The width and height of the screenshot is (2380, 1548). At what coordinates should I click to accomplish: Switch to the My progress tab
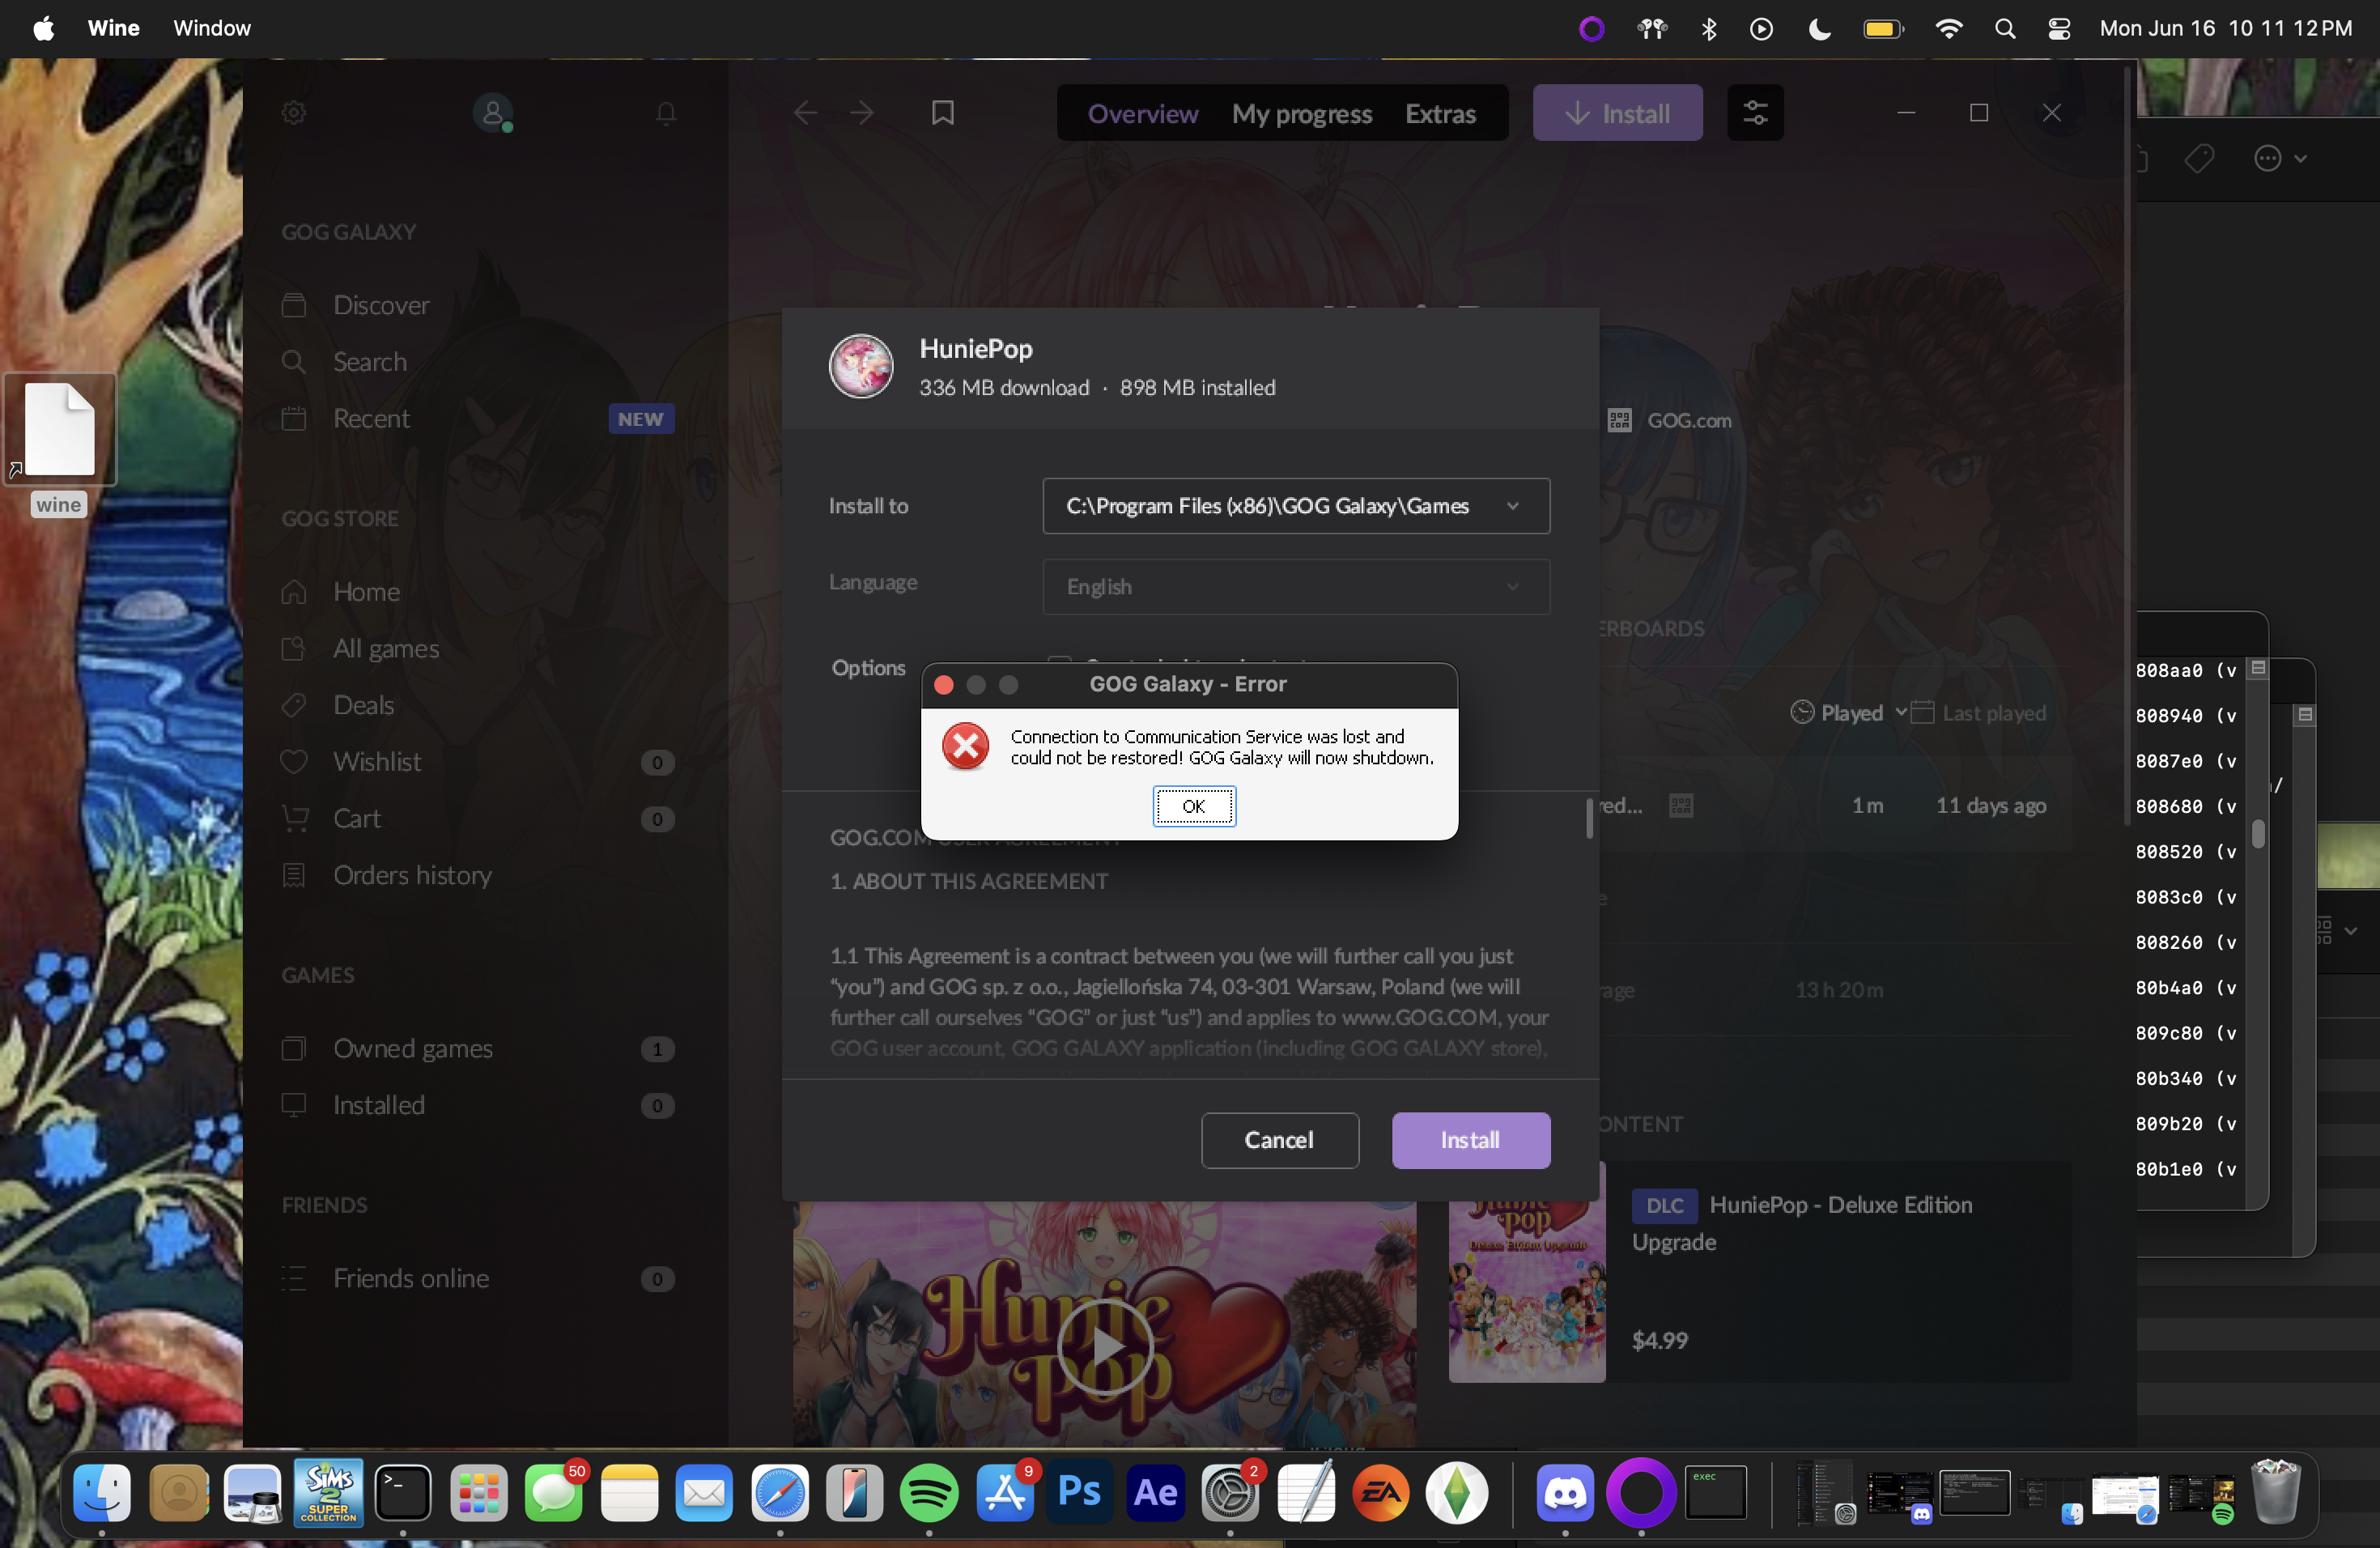point(1301,114)
